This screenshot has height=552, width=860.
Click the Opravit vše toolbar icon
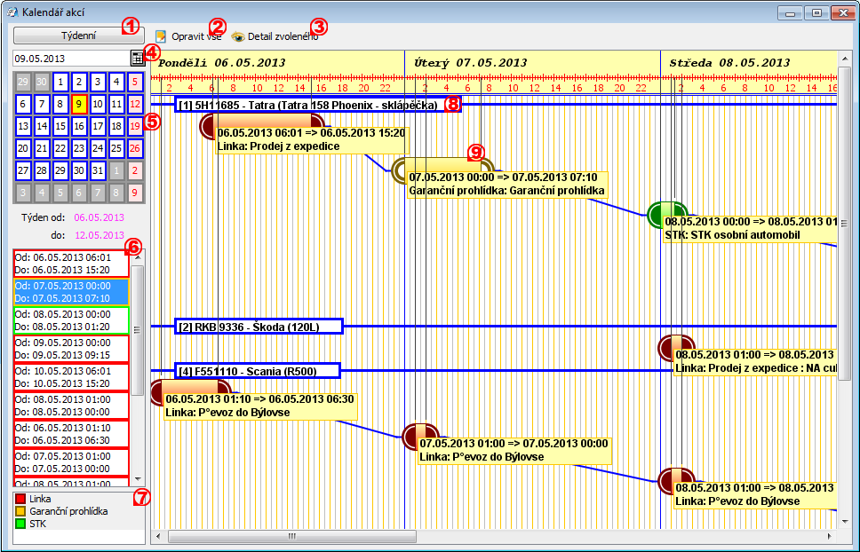click(x=161, y=36)
